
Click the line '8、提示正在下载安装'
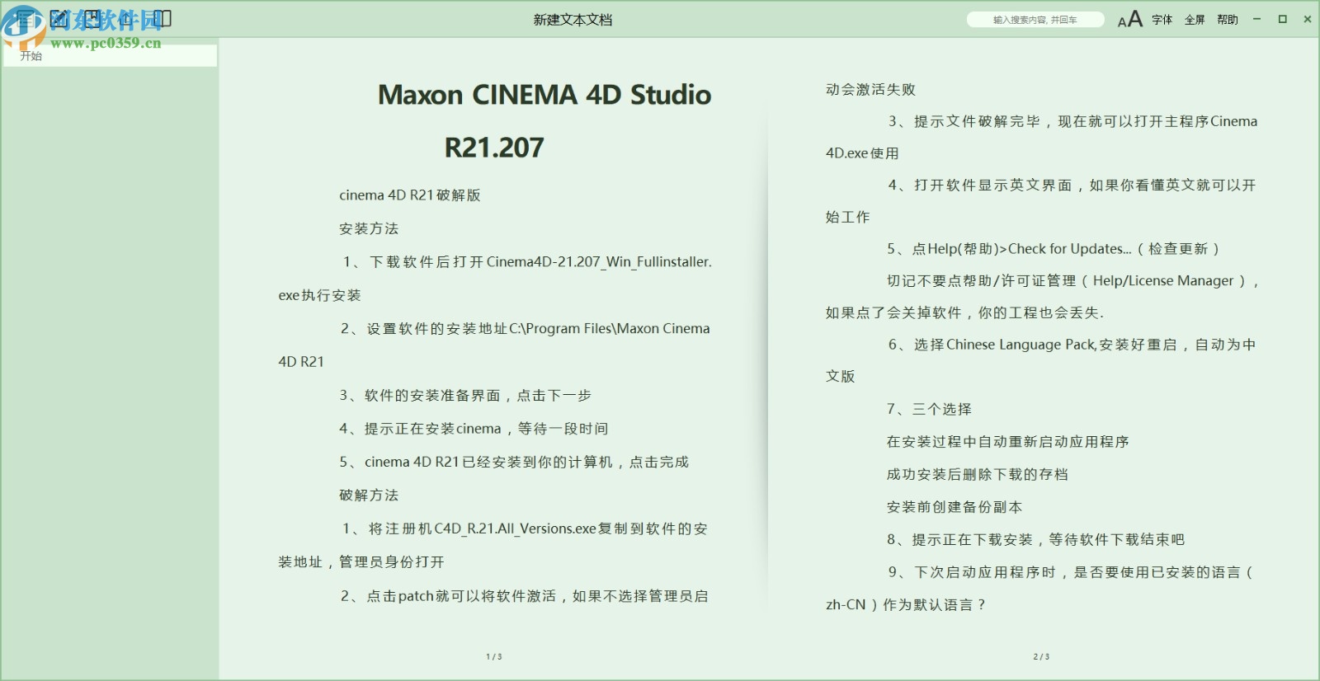coord(1035,539)
